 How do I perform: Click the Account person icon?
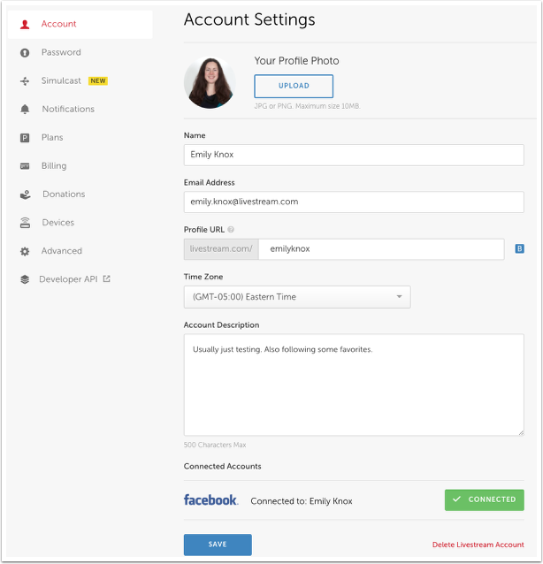pos(25,25)
